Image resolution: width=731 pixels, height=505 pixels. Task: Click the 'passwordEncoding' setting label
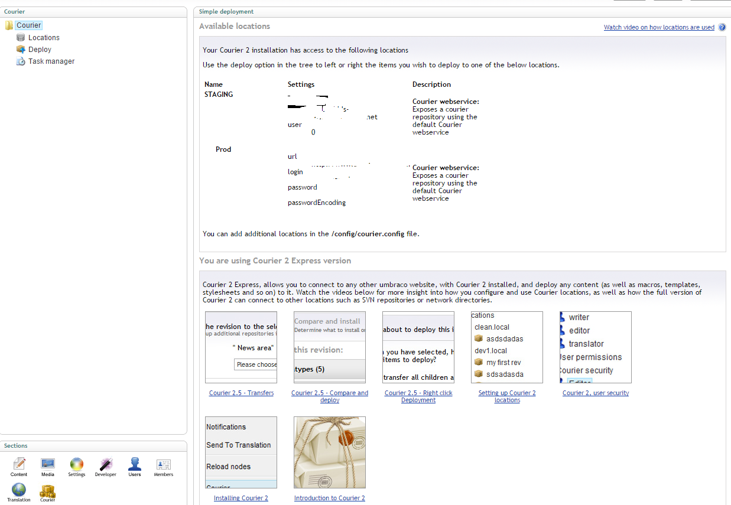point(317,203)
